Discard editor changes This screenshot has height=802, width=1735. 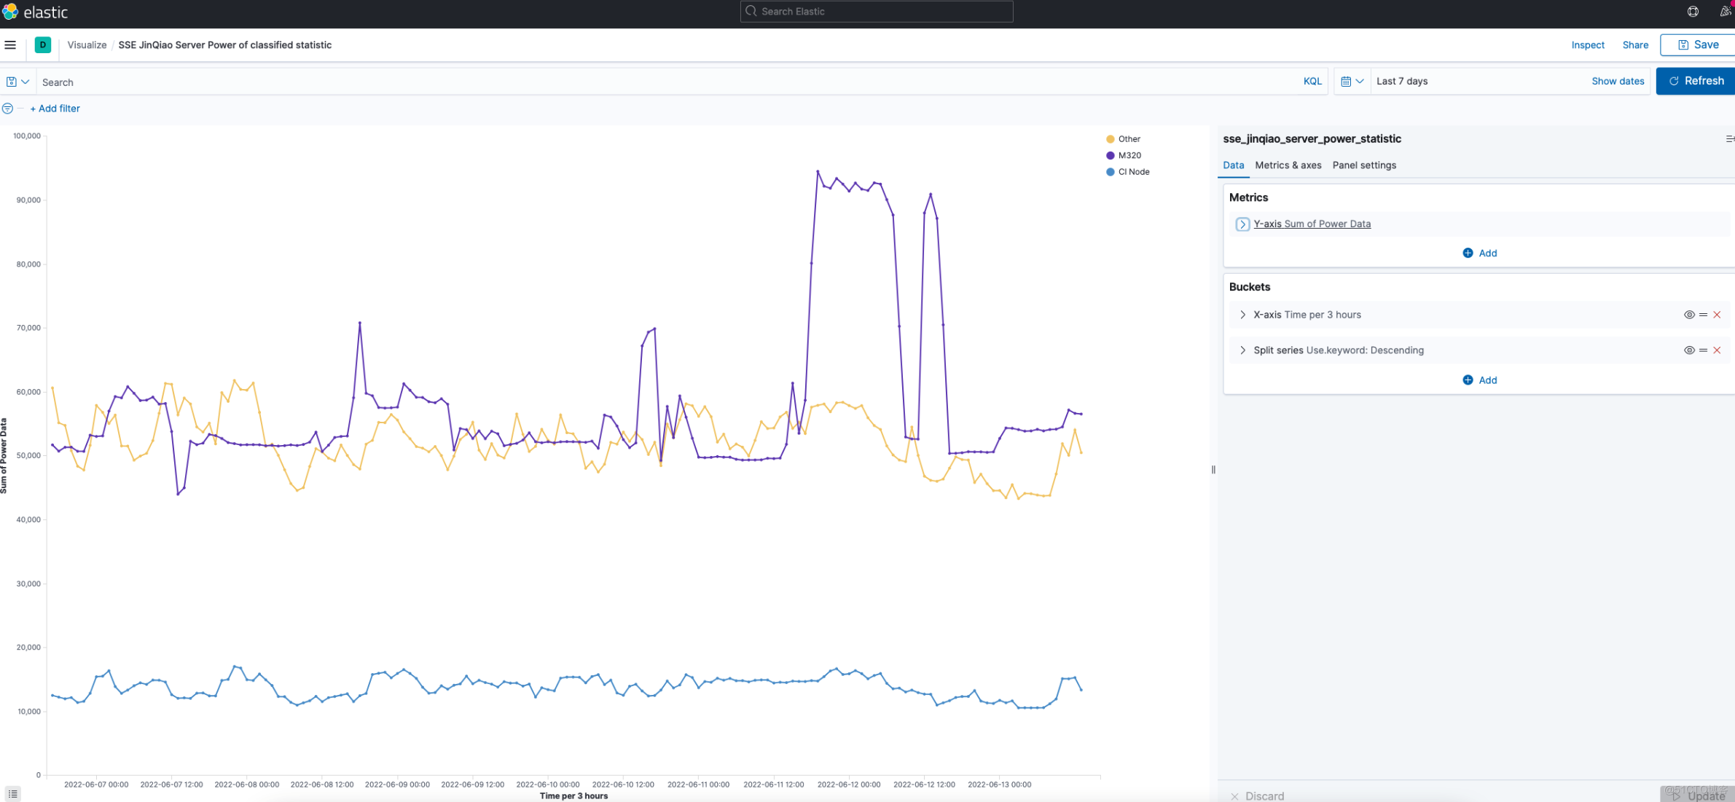click(1258, 795)
